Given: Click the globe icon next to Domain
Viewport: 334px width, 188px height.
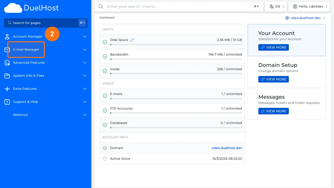Looking at the screenshot, I should [x=105, y=148].
